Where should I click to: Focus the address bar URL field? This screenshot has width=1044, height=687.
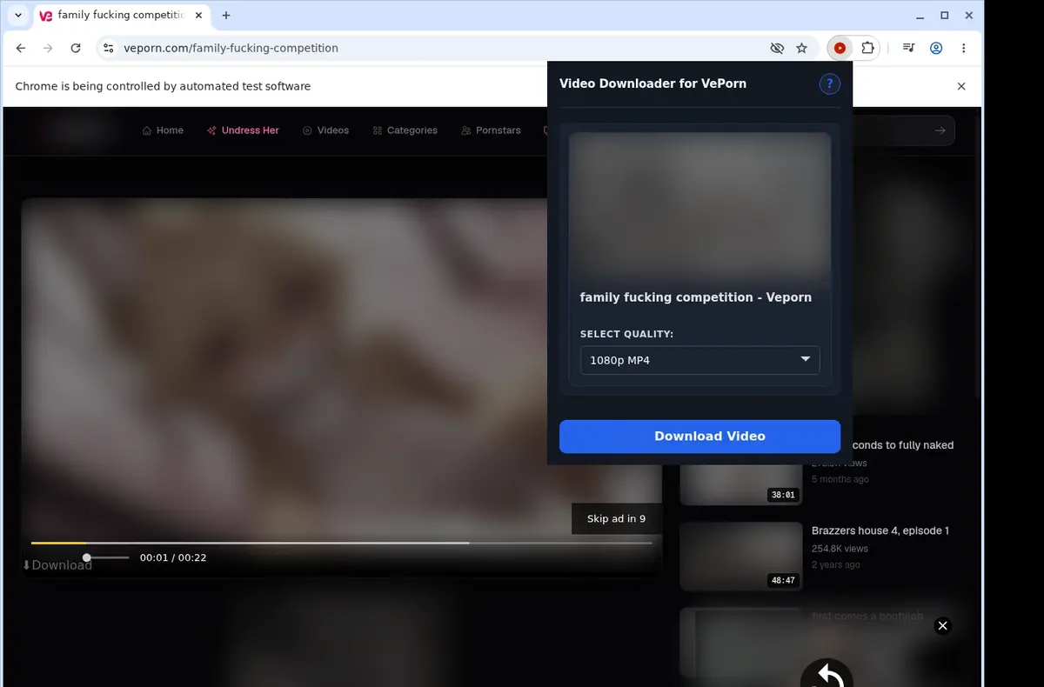point(435,49)
